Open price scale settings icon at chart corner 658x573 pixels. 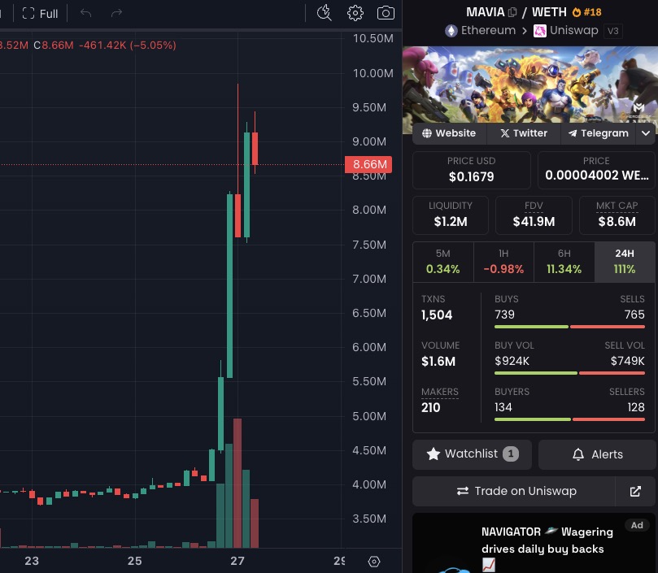374,562
